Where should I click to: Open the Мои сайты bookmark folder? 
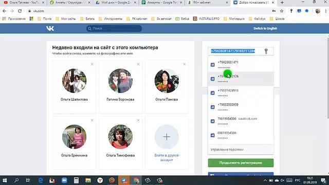tap(66, 18)
